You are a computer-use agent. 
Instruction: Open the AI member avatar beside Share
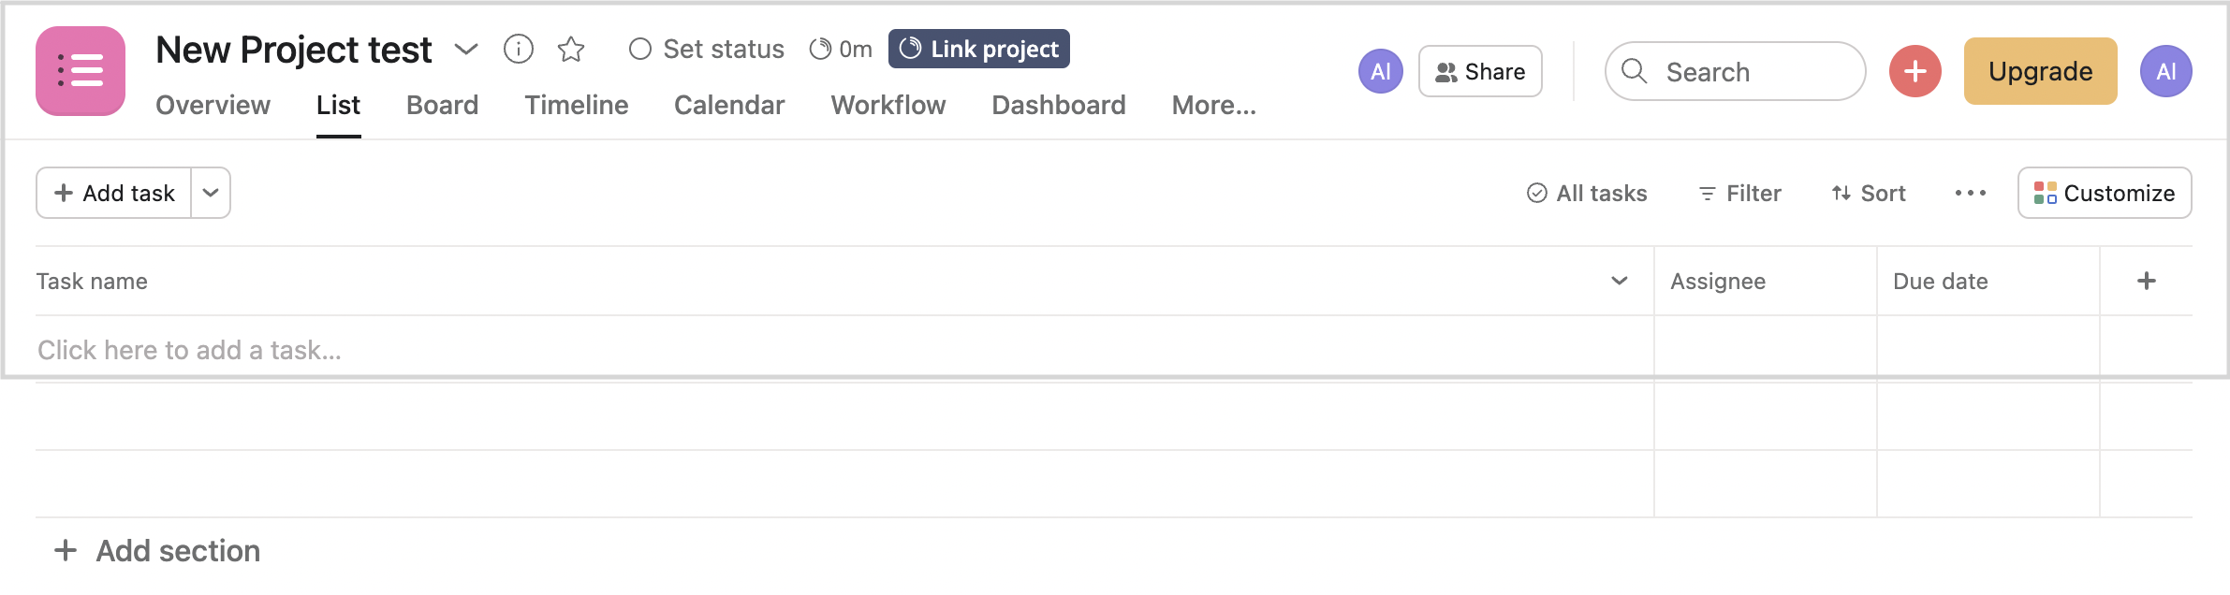click(1381, 71)
